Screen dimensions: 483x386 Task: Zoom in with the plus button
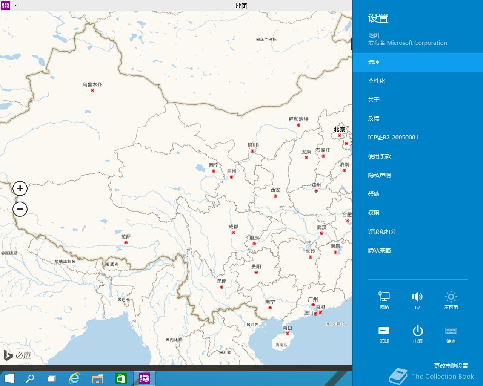click(20, 188)
